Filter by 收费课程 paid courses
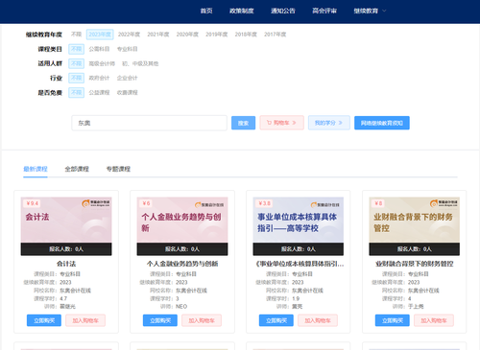This screenshot has height=350, width=480. (x=127, y=93)
